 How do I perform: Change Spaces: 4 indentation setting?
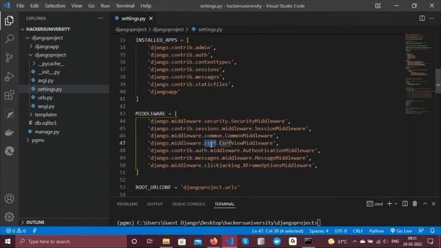[x=318, y=231]
